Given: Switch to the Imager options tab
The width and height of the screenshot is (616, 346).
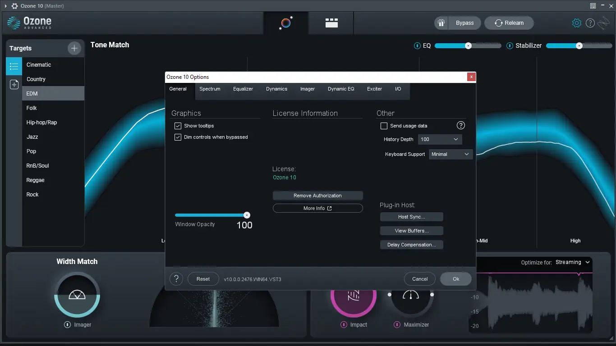Looking at the screenshot, I should [x=308, y=89].
